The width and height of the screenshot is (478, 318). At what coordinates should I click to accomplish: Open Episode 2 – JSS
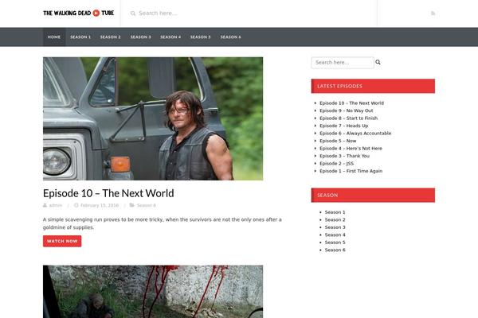coord(336,164)
